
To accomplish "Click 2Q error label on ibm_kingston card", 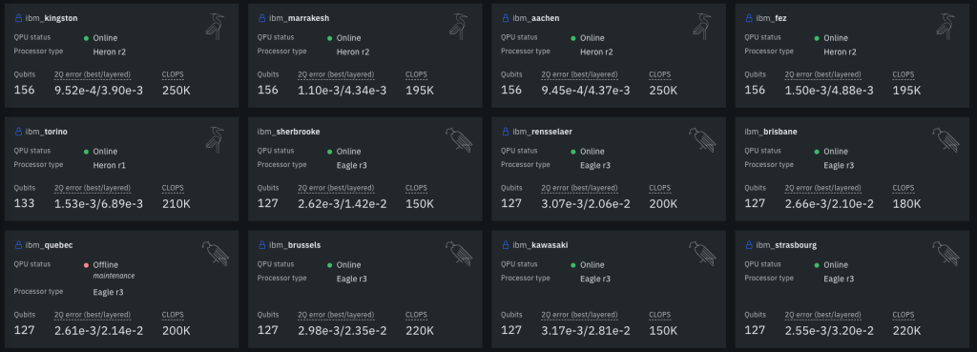I will 93,74.
